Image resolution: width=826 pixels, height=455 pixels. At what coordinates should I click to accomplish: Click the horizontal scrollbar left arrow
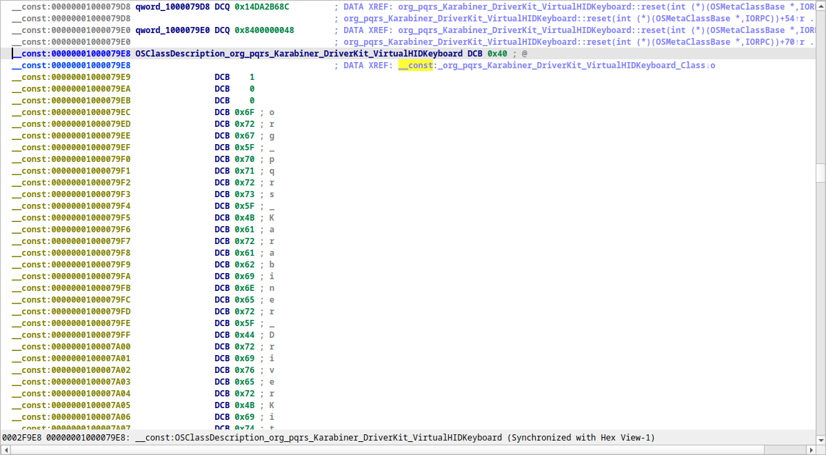pyautogui.click(x=6, y=449)
